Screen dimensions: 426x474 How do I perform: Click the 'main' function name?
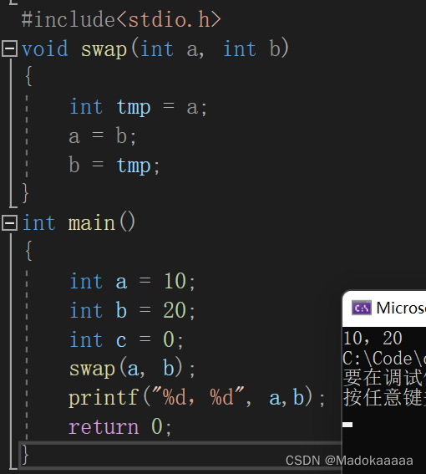(x=92, y=223)
